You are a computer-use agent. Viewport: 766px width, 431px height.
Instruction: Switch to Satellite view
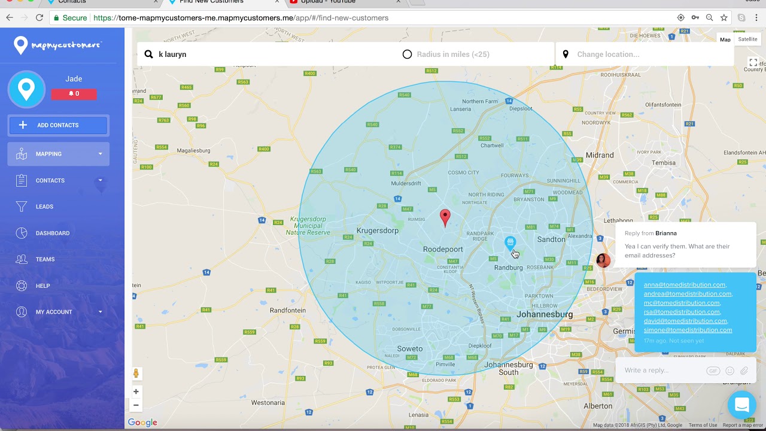click(x=747, y=40)
